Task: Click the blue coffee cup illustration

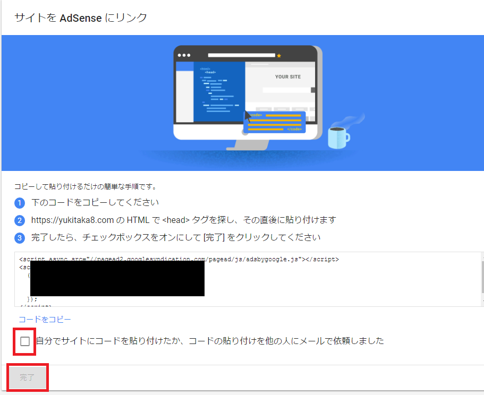Action: [x=338, y=137]
